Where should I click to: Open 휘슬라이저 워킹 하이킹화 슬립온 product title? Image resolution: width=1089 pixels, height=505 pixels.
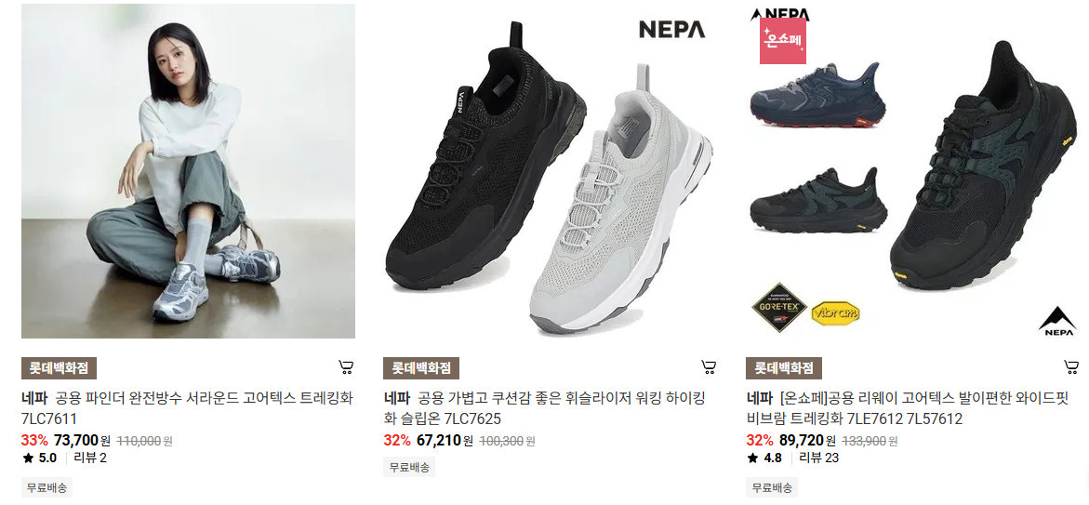(x=546, y=408)
